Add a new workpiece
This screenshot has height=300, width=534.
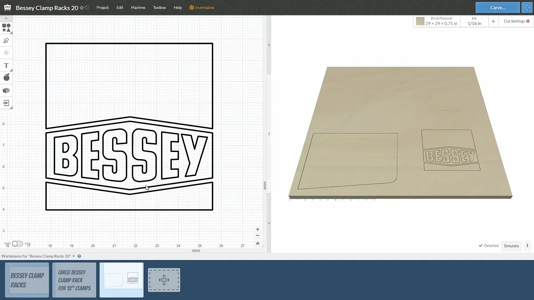tap(164, 280)
